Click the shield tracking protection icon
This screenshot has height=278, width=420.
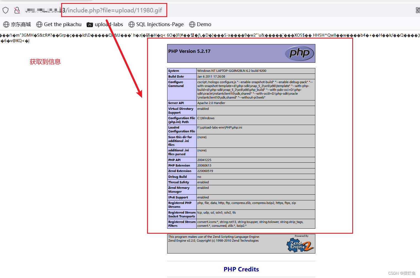[x=6, y=10]
